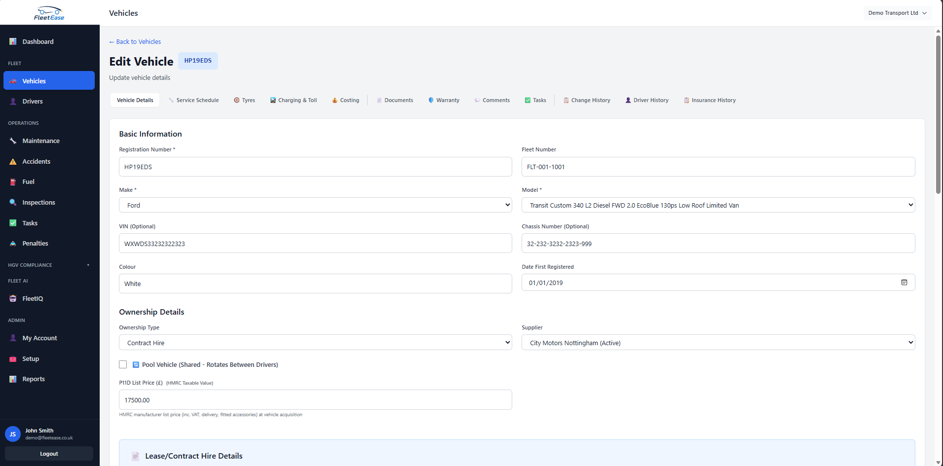Enable the Pool Vehicle checkbox
The image size is (943, 466).
(x=123, y=364)
